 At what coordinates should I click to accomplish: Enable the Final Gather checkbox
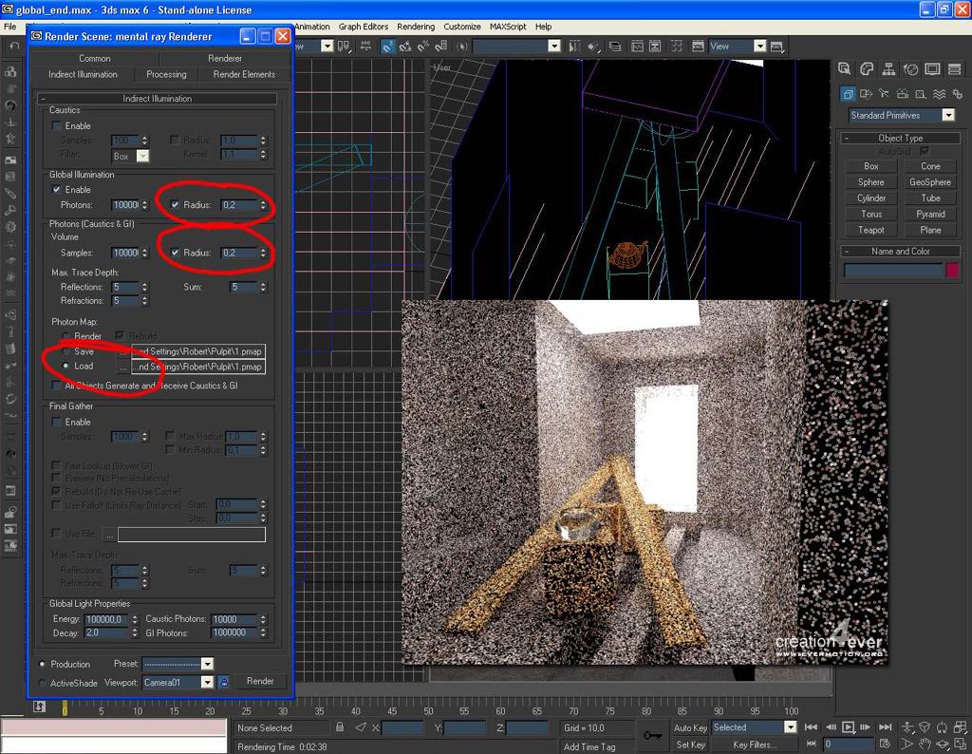point(57,422)
